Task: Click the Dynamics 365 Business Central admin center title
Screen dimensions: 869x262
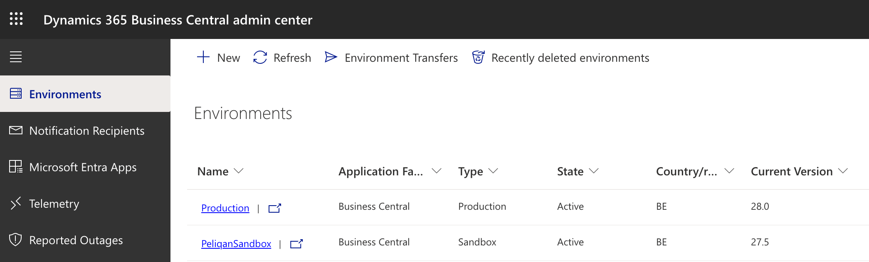Action: coord(178,20)
